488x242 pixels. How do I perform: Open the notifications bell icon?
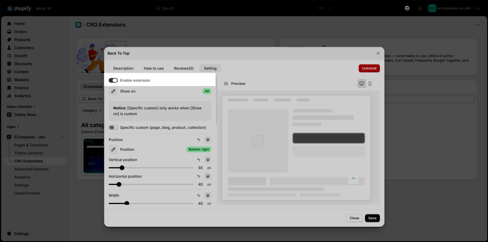pyautogui.click(x=419, y=8)
